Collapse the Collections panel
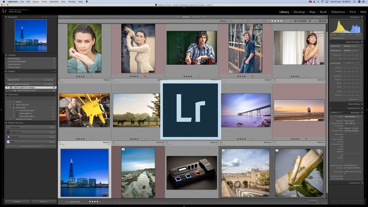The image size is (368, 207). click(x=6, y=94)
